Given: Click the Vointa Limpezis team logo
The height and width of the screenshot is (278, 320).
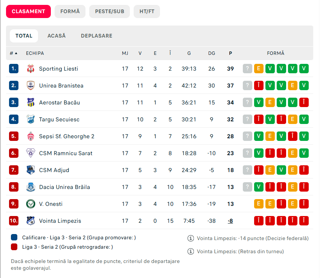Looking at the screenshot, I should click(30, 221).
